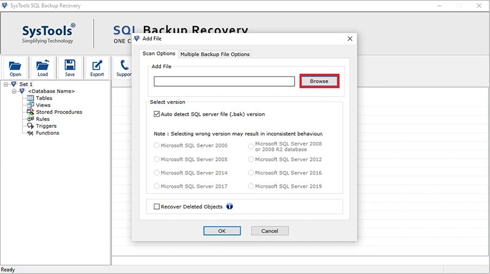Select Microsoft SQL Server 2000 radio
This screenshot has height=274, width=490.
(x=157, y=145)
